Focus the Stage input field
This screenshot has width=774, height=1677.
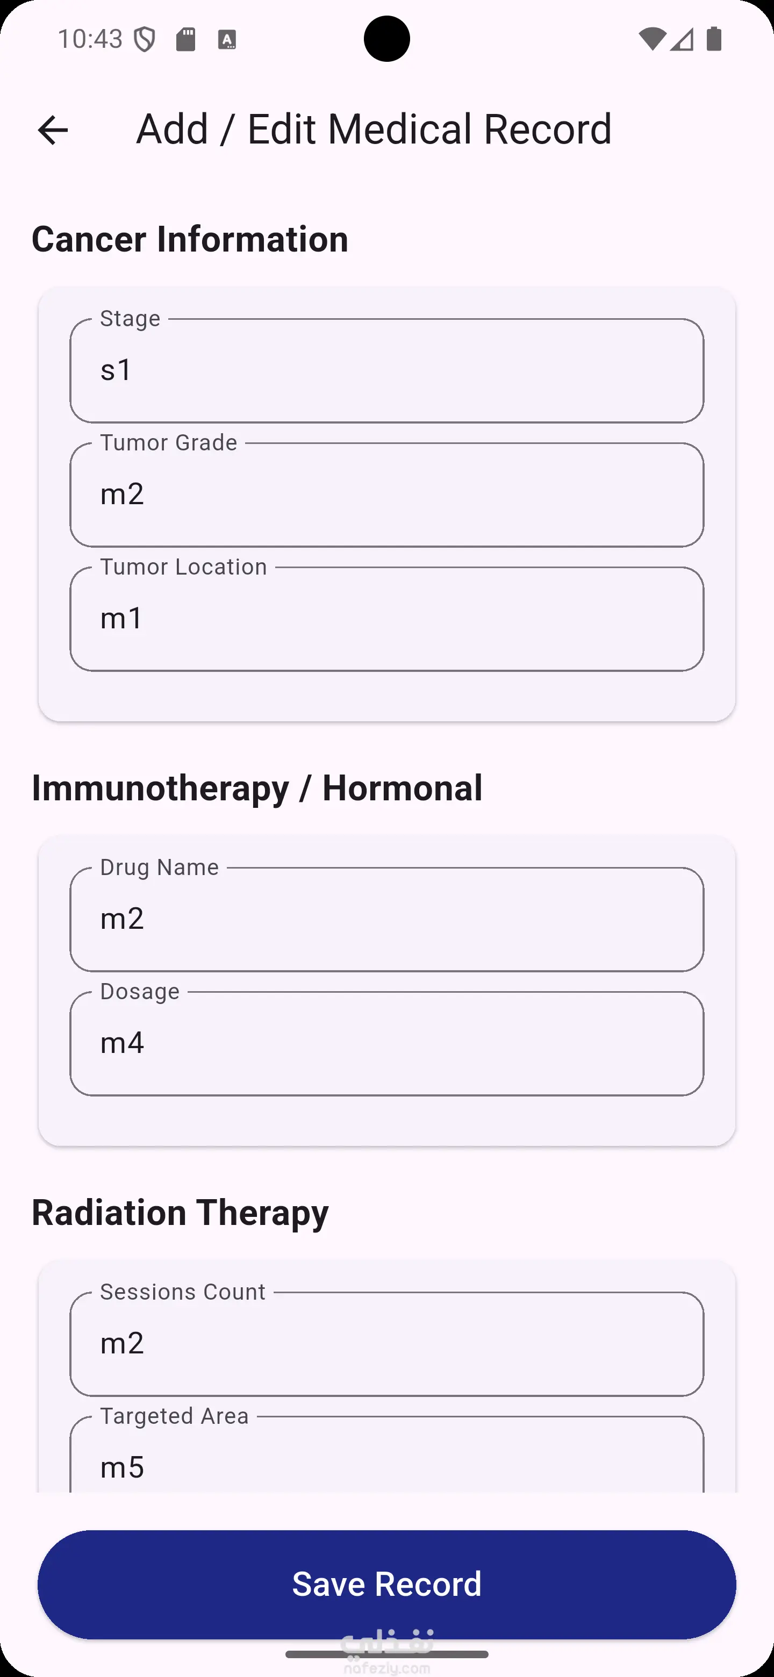point(386,370)
